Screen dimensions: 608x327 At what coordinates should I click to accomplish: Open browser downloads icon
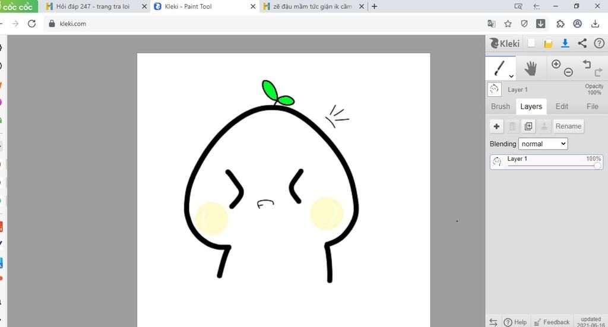click(x=595, y=24)
